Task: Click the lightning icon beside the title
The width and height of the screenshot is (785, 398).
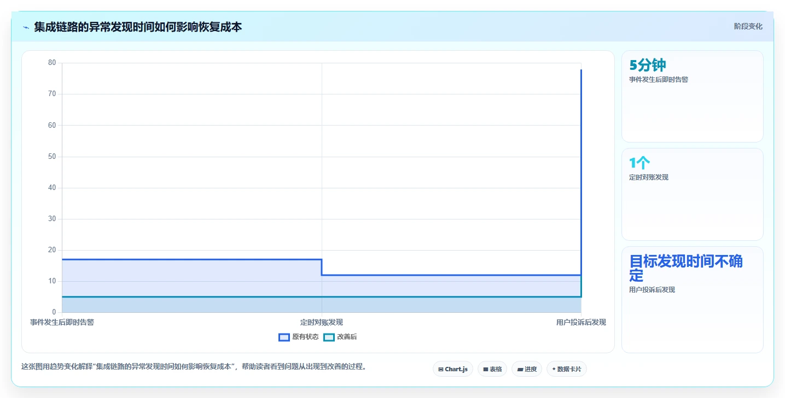Action: [26, 27]
